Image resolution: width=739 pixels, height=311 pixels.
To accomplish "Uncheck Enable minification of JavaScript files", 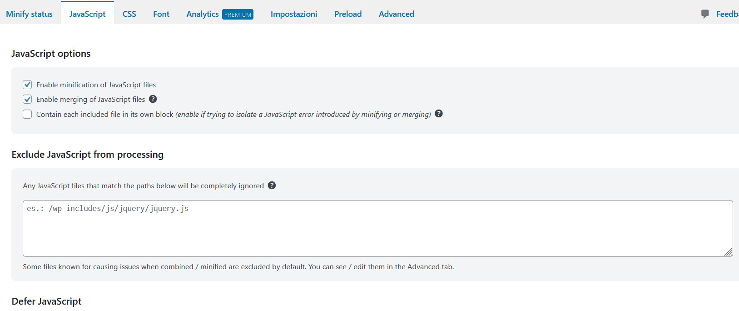I will pyautogui.click(x=27, y=85).
